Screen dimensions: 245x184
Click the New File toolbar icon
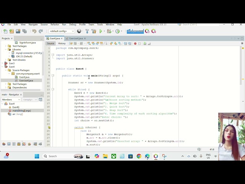[5, 31]
